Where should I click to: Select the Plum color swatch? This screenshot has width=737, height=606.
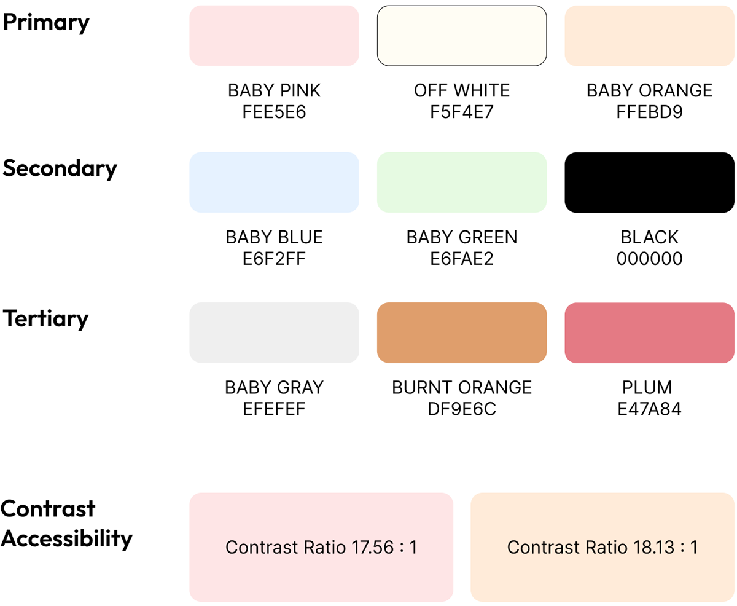[649, 333]
